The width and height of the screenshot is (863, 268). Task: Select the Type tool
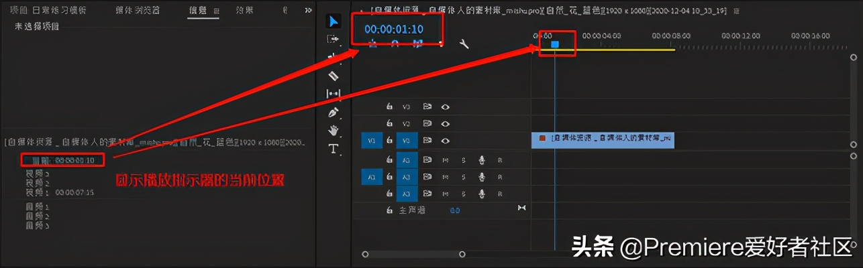pyautogui.click(x=334, y=148)
